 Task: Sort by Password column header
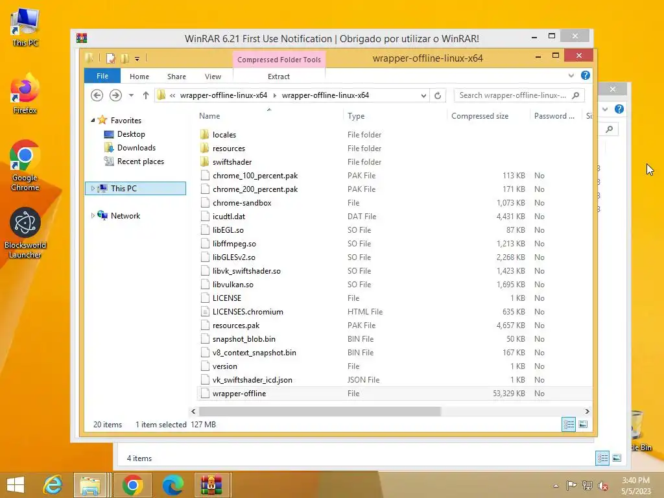[x=556, y=115]
